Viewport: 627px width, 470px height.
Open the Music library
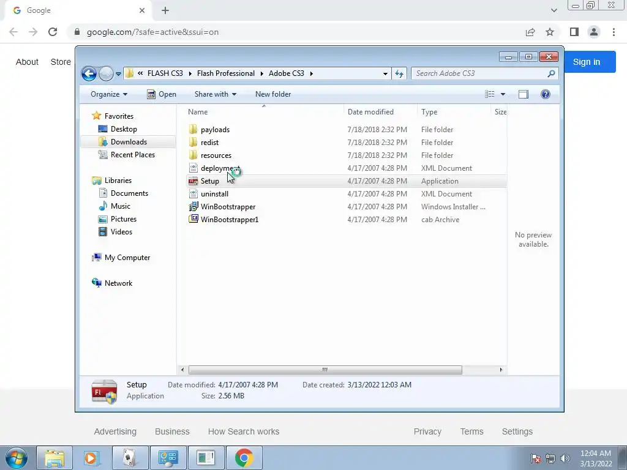tap(121, 206)
